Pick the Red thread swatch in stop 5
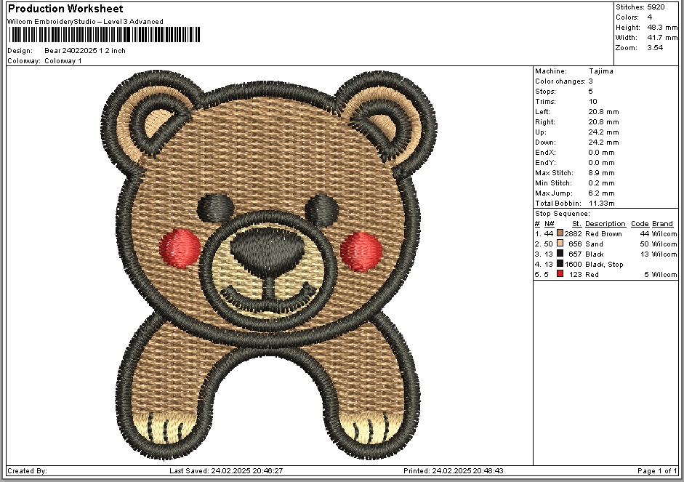Viewport: 684px width, 482px height. pyautogui.click(x=560, y=275)
